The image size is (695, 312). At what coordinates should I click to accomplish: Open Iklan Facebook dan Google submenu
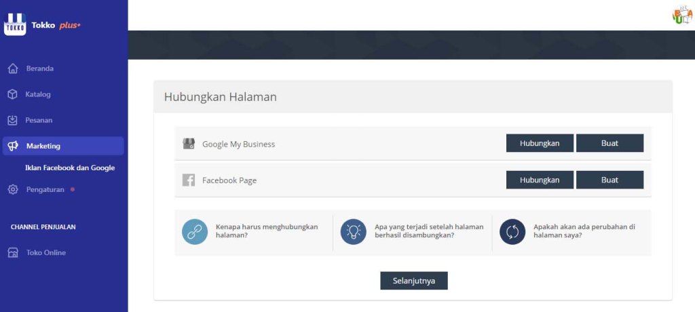70,168
